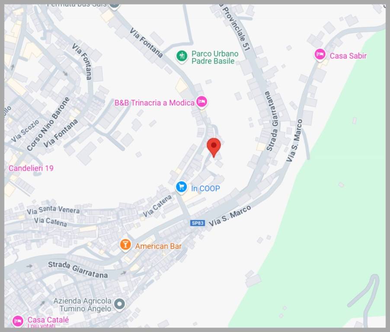The width and height of the screenshot is (390, 332).
Task: Select the B&B Trinacria a Modica hotel icon
Action: [202, 102]
